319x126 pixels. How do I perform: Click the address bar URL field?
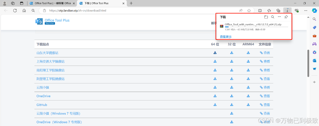point(141,11)
